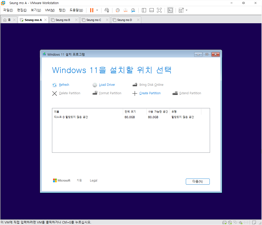Click the message log status icon
The width and height of the screenshot is (262, 225).
point(254,222)
